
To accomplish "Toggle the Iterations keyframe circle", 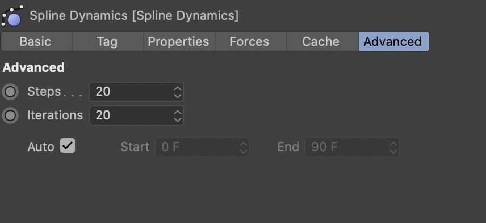I will [x=10, y=115].
